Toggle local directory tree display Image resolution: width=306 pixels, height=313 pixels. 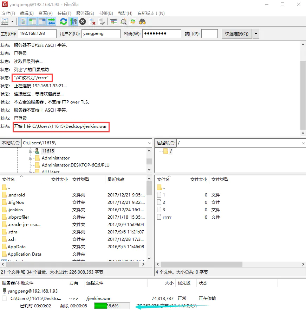point(32,21)
